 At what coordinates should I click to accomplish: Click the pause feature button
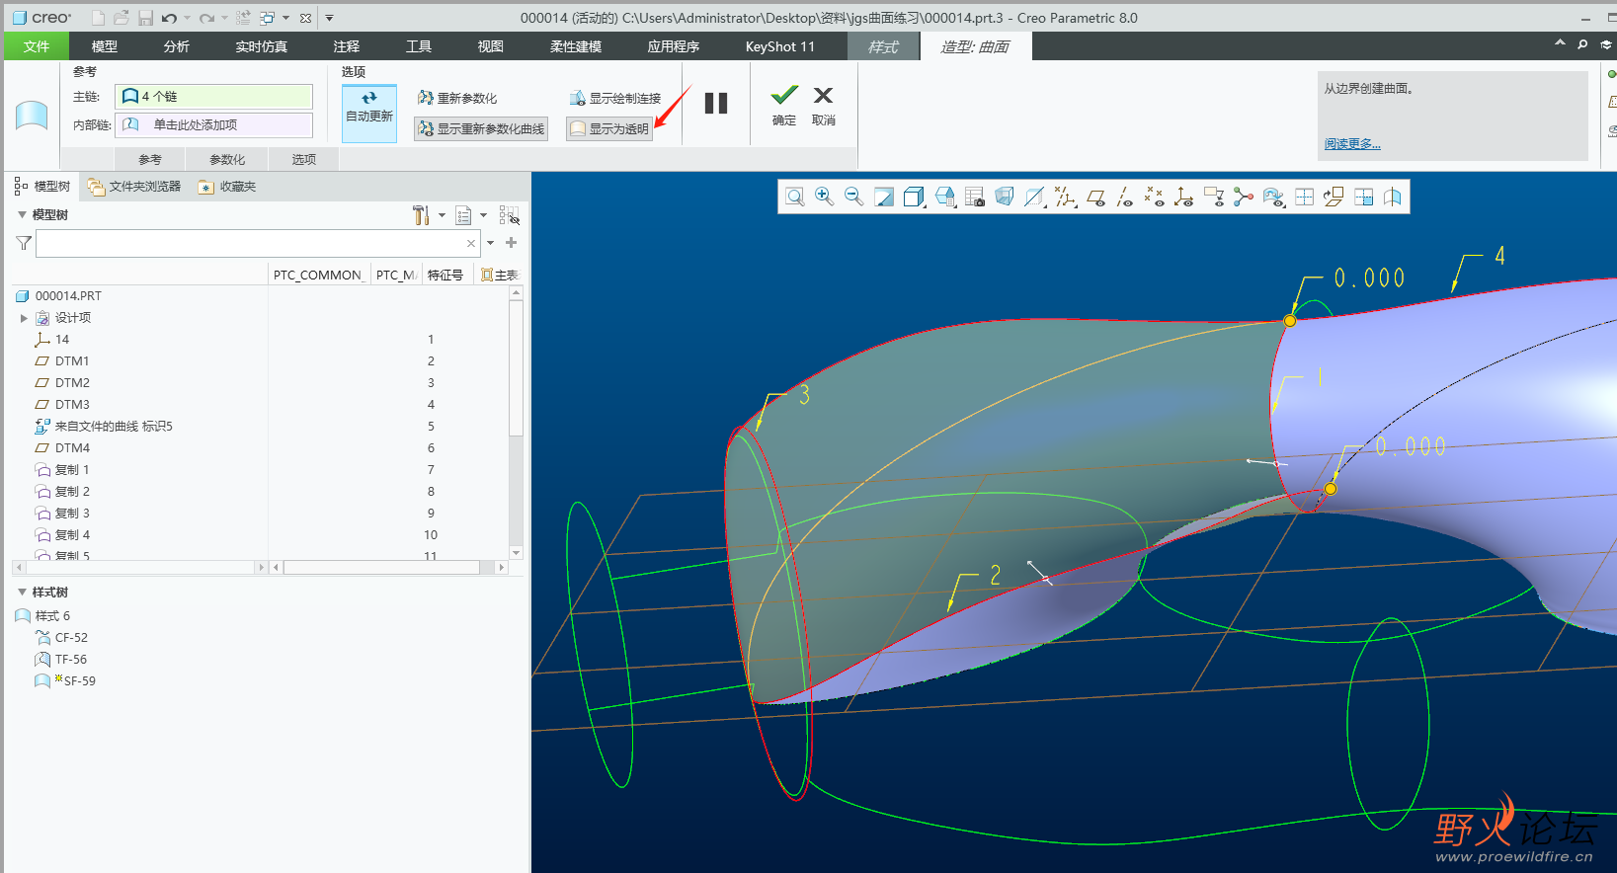point(716,103)
